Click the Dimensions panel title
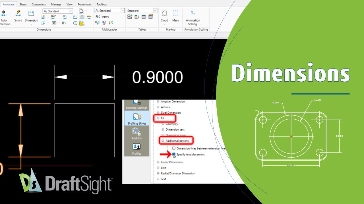Image resolution: width=364 pixels, height=204 pixels. [44, 29]
